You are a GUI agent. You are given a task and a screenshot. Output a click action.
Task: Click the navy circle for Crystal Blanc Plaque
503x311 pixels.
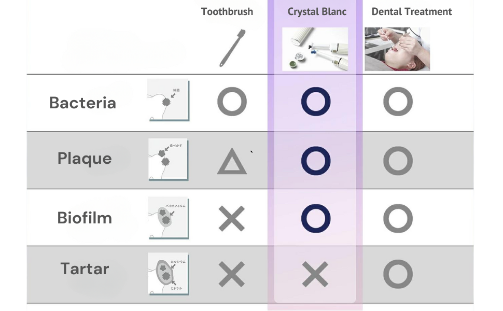tap(315, 160)
